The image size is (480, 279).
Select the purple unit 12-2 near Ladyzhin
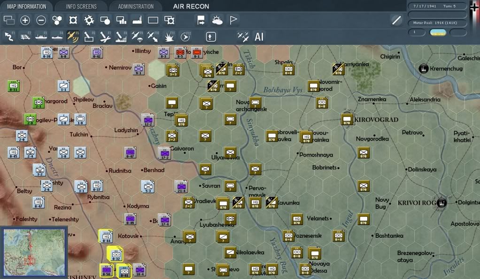(x=148, y=120)
